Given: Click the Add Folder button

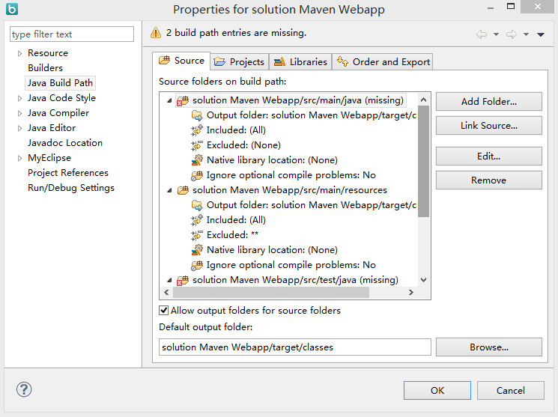Looking at the screenshot, I should (488, 102).
